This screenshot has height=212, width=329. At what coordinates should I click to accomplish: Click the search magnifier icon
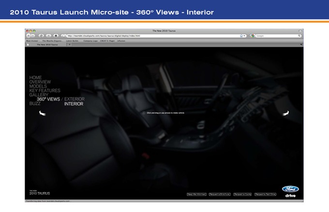tap(299, 36)
